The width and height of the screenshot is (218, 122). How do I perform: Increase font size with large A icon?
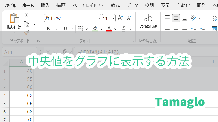point(120,18)
